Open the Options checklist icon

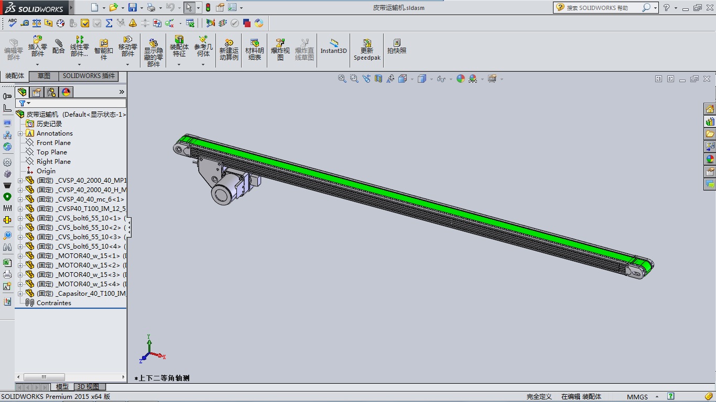pyautogui.click(x=232, y=7)
